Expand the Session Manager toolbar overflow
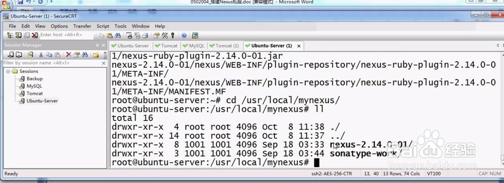 click(x=105, y=54)
